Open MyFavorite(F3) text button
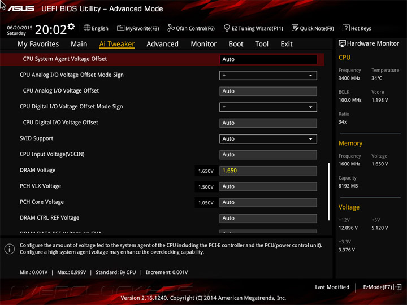This screenshot has width=407, height=305. tap(142, 28)
